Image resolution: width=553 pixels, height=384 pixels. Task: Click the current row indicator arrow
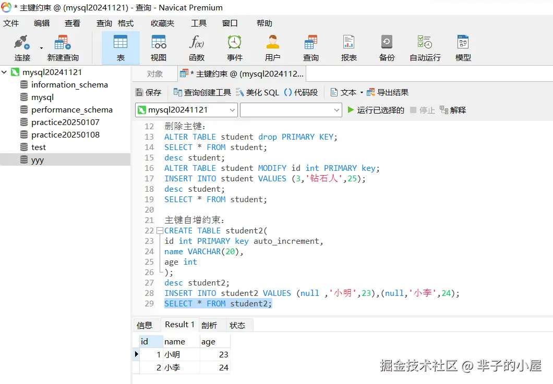tap(137, 354)
